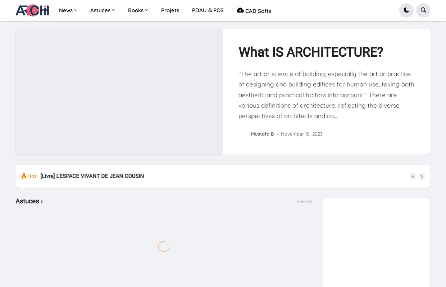Click the right arrow of the Hot ticker
The image size is (446, 287).
pyautogui.click(x=422, y=176)
